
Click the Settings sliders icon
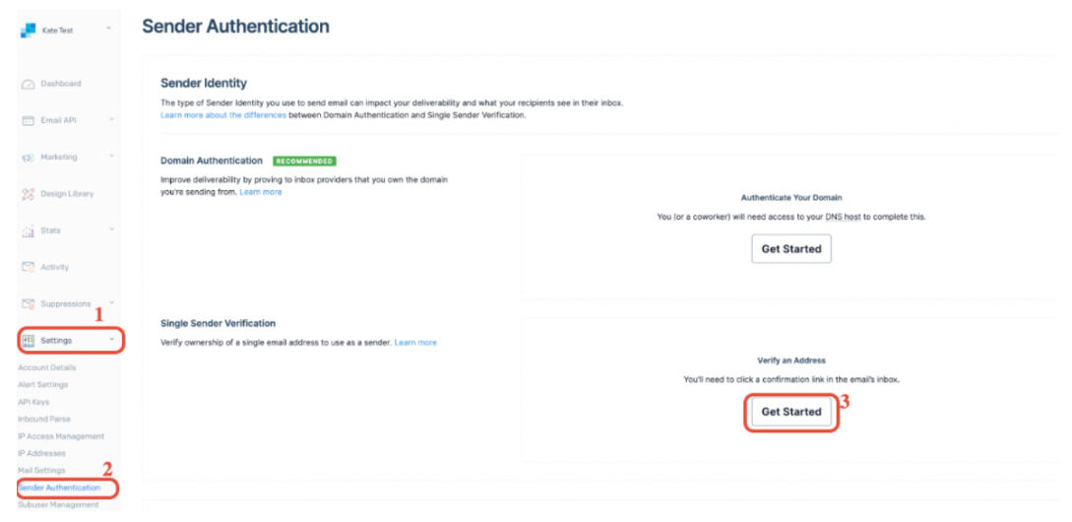click(29, 341)
